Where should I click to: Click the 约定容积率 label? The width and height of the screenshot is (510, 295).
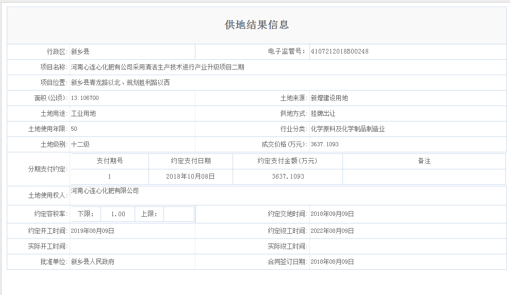click(51, 214)
